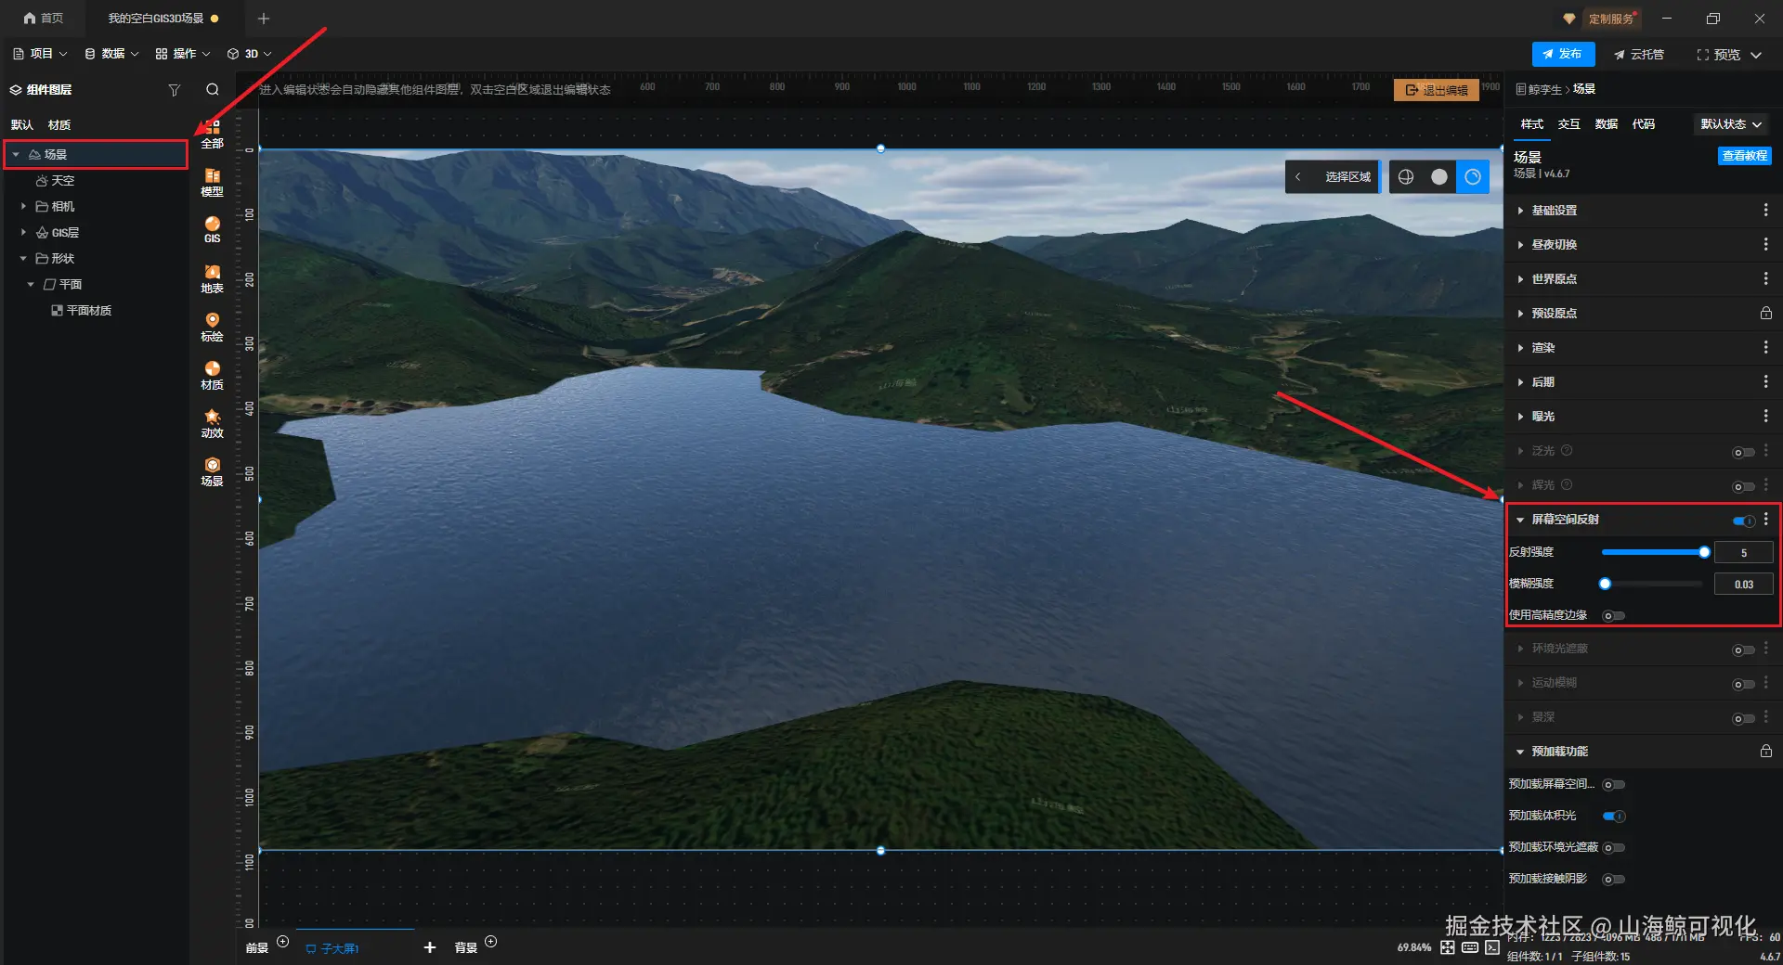Open the GIS component category

tap(212, 230)
